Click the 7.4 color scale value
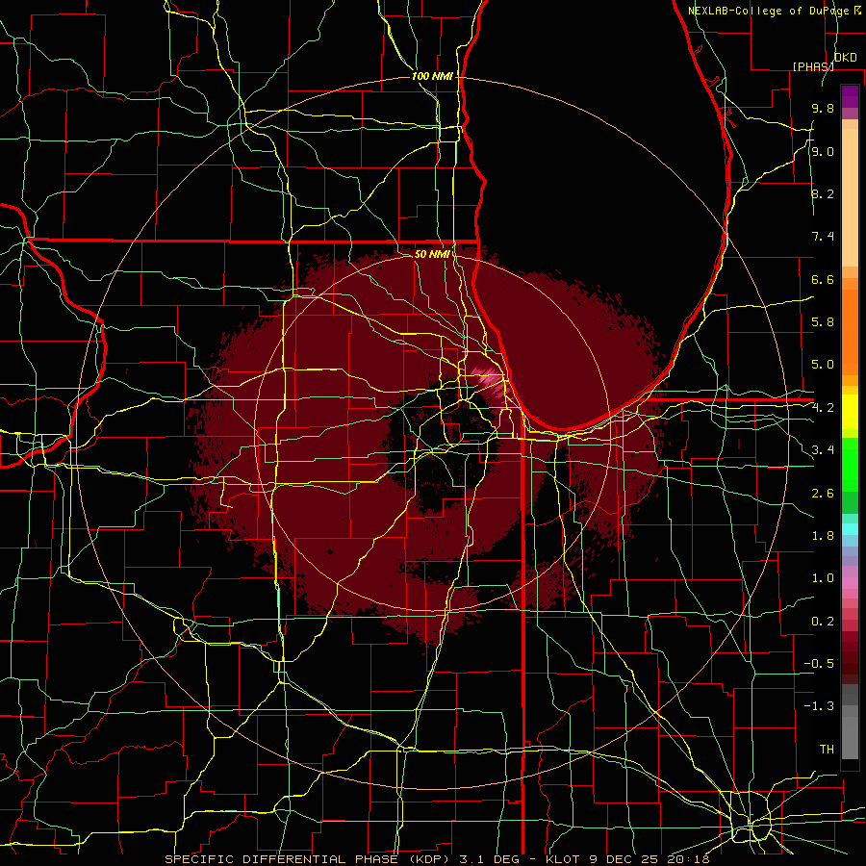 (823, 237)
